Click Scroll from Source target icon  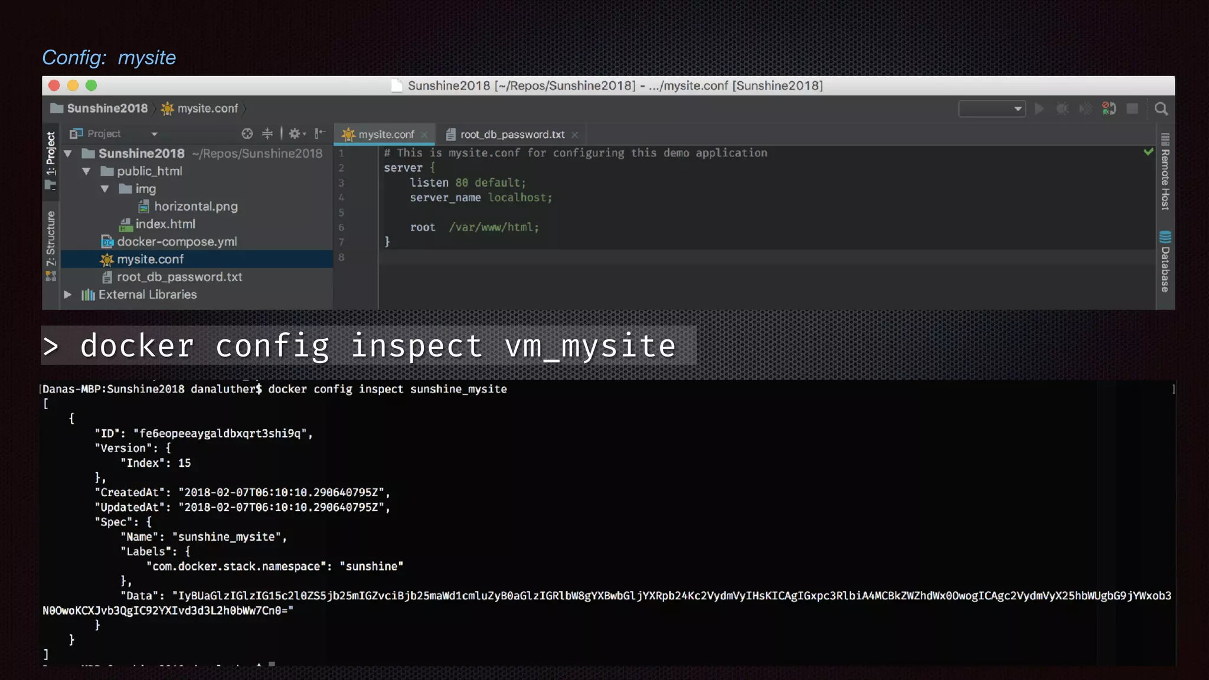click(x=247, y=134)
